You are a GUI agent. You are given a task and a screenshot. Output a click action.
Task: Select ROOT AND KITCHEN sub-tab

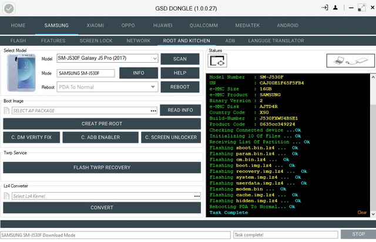[x=187, y=40]
